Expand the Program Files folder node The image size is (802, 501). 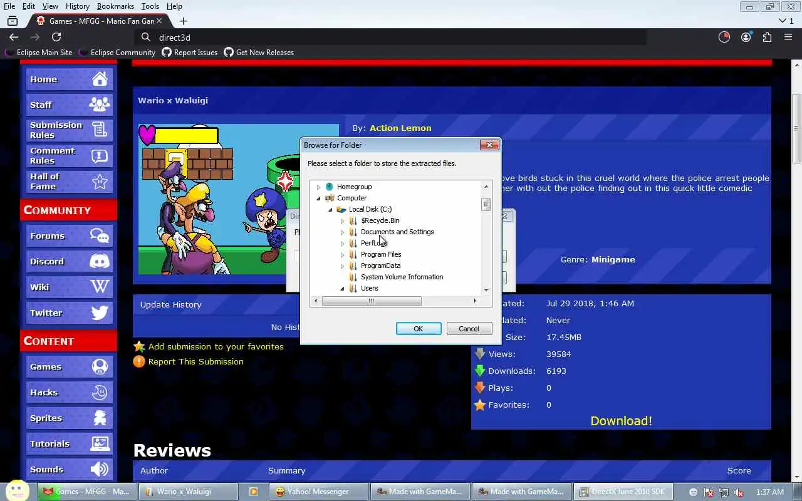342,254
